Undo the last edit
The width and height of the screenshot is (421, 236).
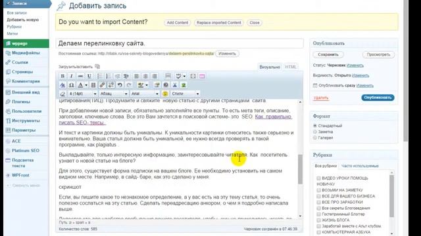point(120,85)
